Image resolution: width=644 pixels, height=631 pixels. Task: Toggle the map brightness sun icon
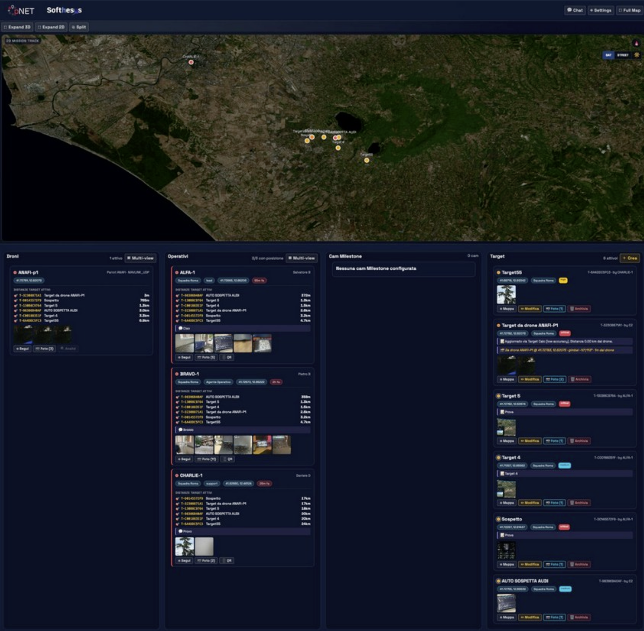tap(636, 55)
